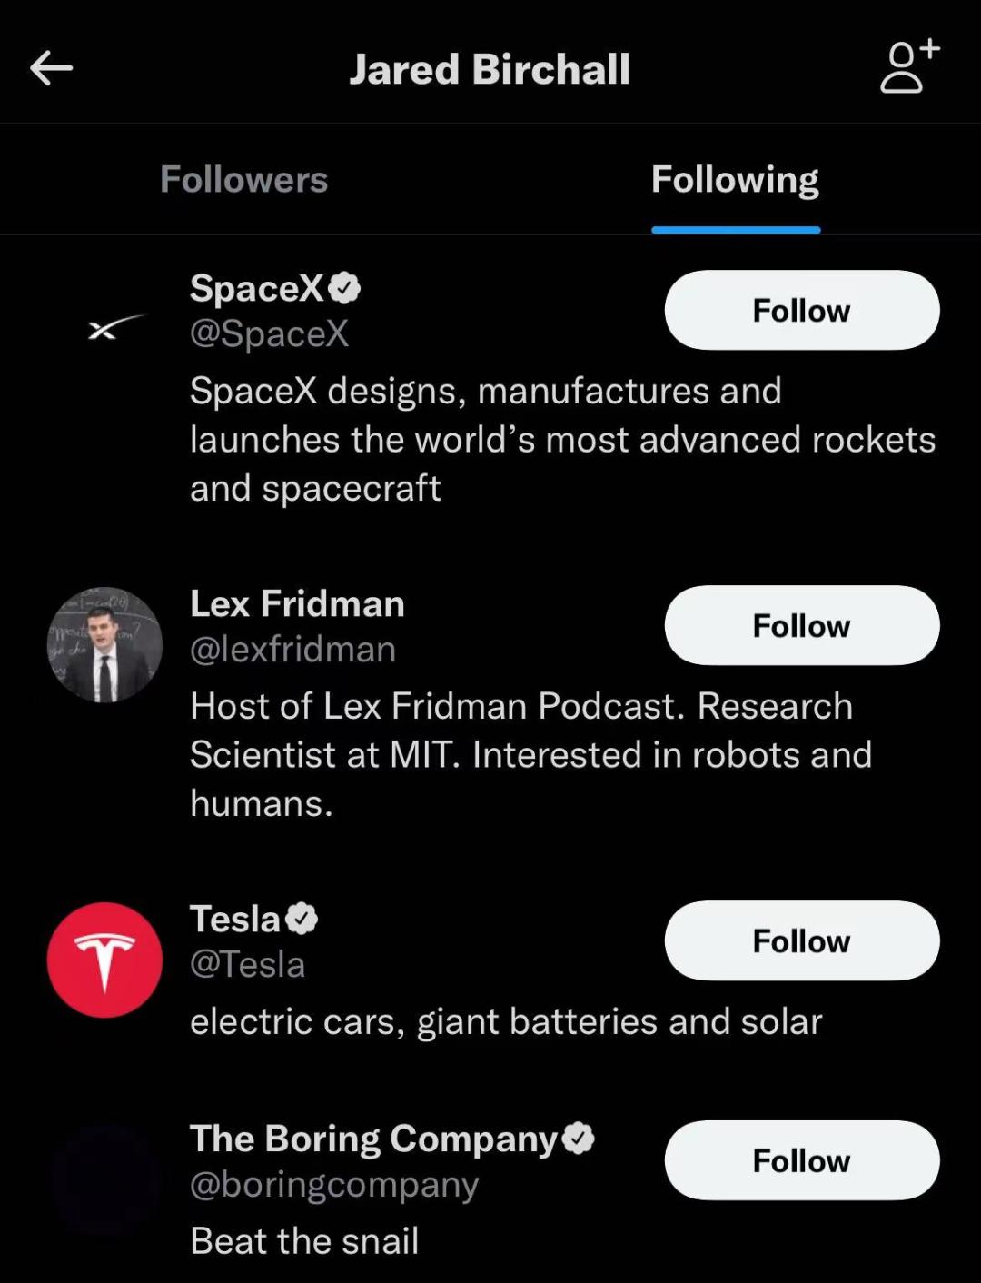Image resolution: width=981 pixels, height=1283 pixels.
Task: Tap The Boring Company verified badge
Action: pyautogui.click(x=579, y=1139)
